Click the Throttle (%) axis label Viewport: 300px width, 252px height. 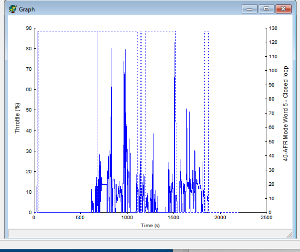17,118
